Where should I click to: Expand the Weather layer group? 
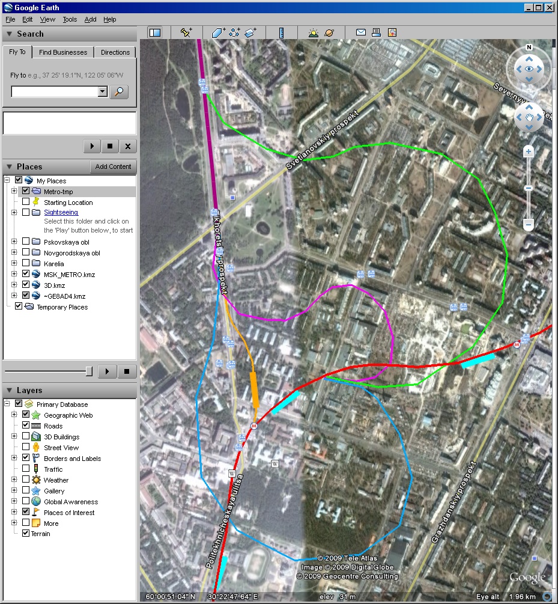coord(14,480)
